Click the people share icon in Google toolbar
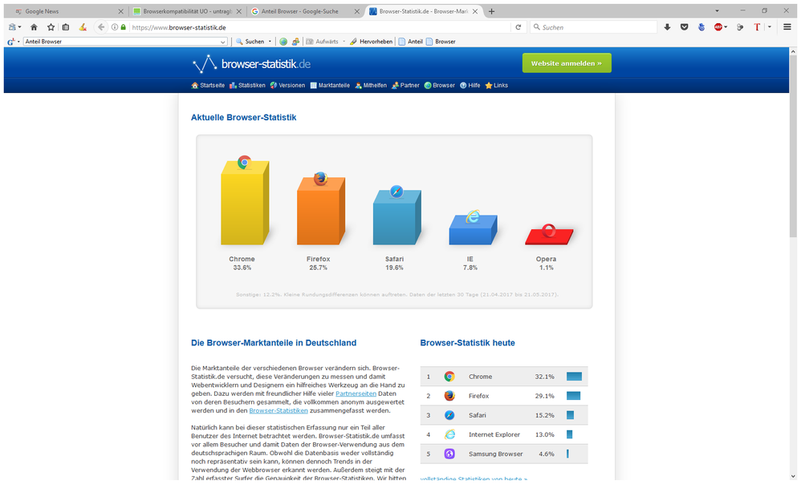Image resolution: width=801 pixels, height=484 pixels. coord(296,42)
